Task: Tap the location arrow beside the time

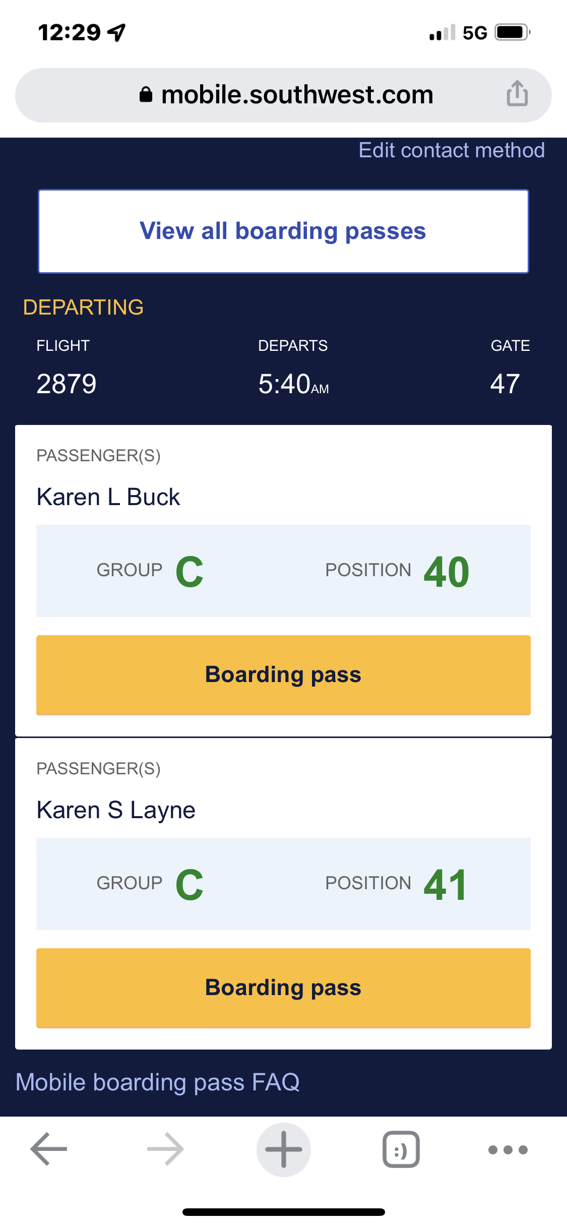Action: pyautogui.click(x=116, y=33)
